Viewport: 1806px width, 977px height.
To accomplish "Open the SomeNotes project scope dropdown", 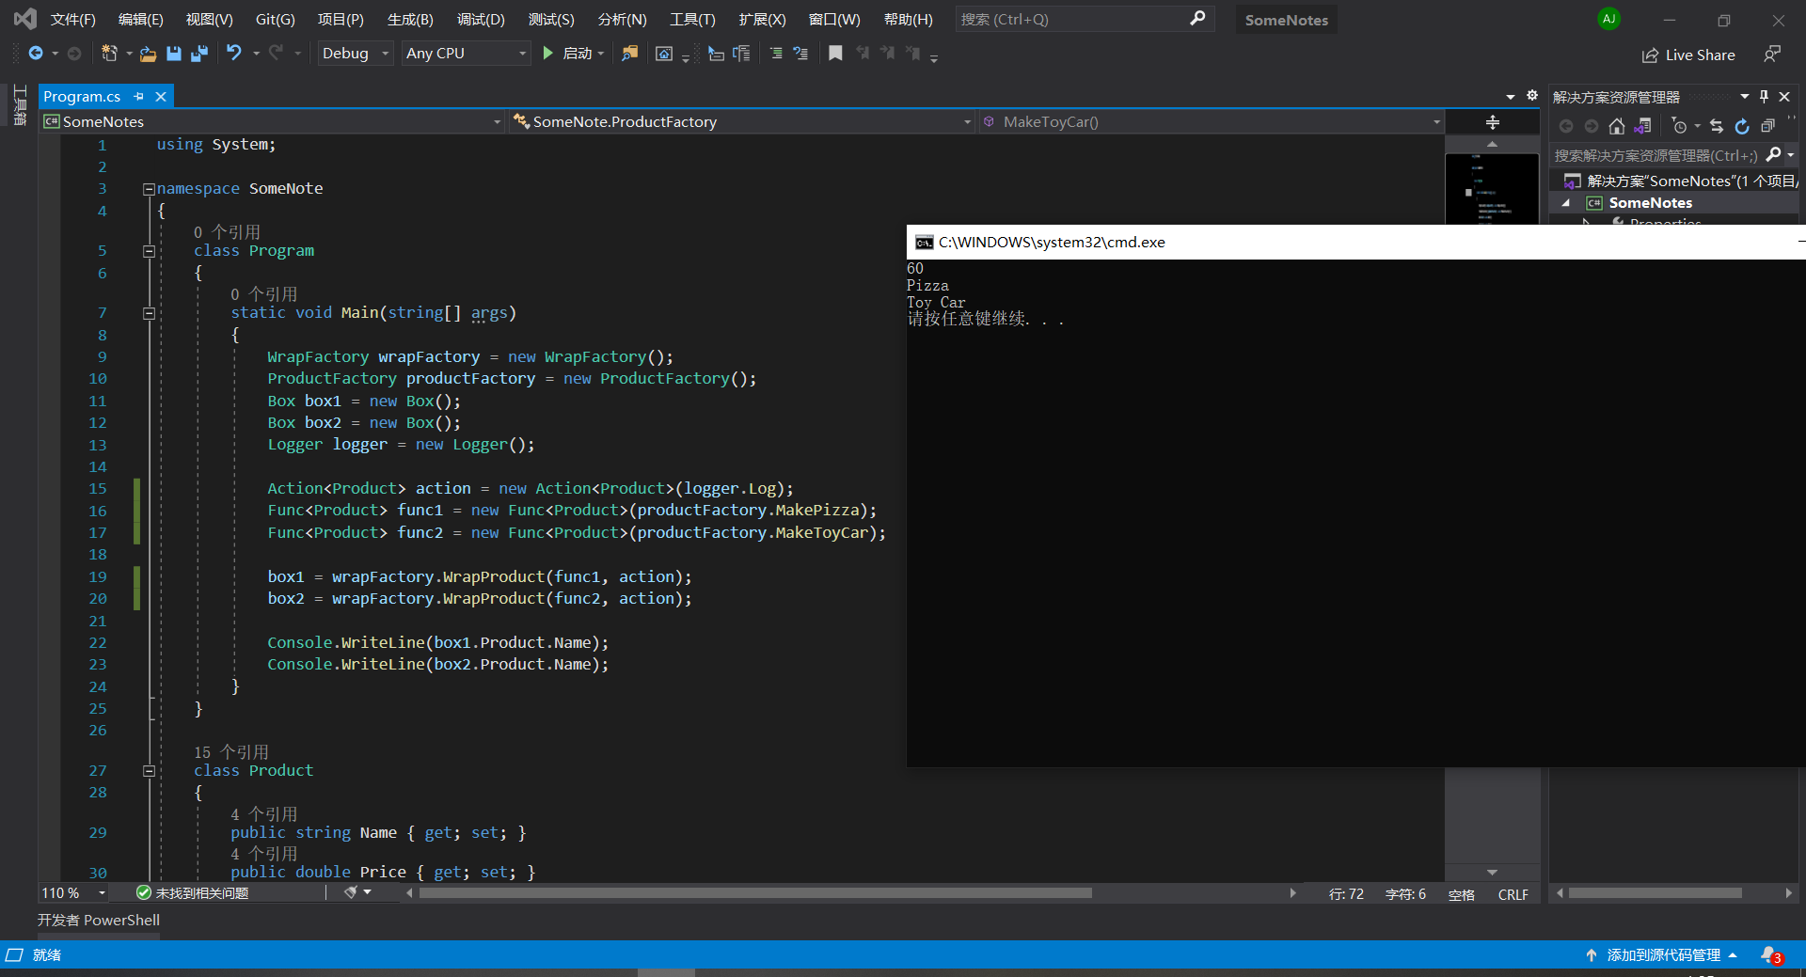I will pyautogui.click(x=273, y=122).
